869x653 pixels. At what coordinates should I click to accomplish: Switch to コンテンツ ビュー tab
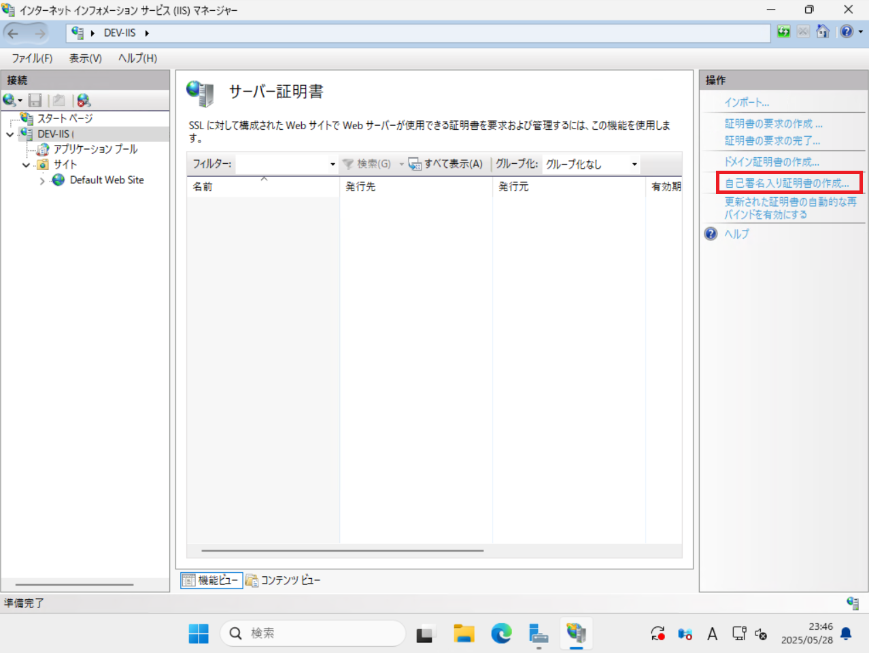tap(283, 580)
